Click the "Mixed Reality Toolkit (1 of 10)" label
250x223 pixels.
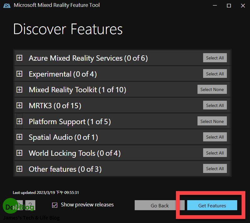click(77, 90)
